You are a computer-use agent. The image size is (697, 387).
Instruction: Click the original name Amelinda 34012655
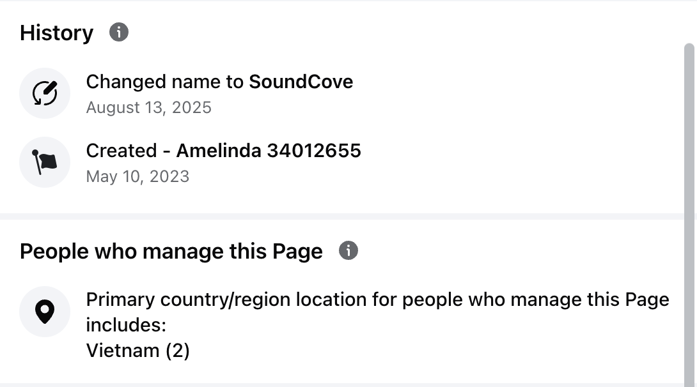coord(269,151)
